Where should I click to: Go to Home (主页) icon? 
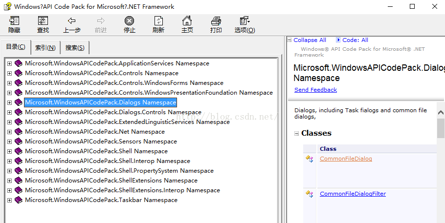tap(187, 20)
